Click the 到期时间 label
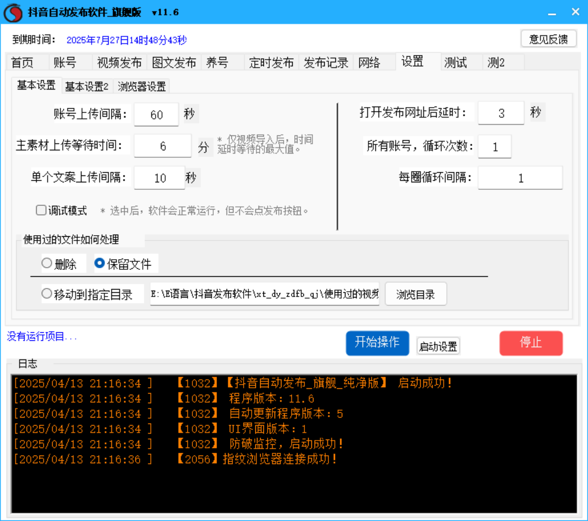 click(34, 39)
